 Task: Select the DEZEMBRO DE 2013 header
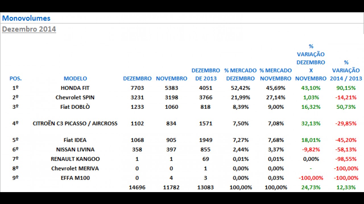206,75
